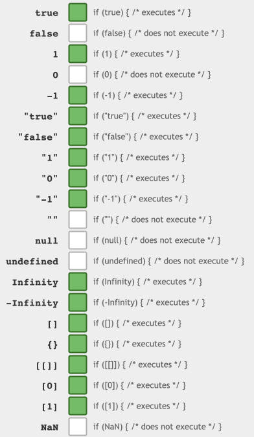Click the empty square next to null
This screenshot has width=254, height=437.
pyautogui.click(x=78, y=240)
